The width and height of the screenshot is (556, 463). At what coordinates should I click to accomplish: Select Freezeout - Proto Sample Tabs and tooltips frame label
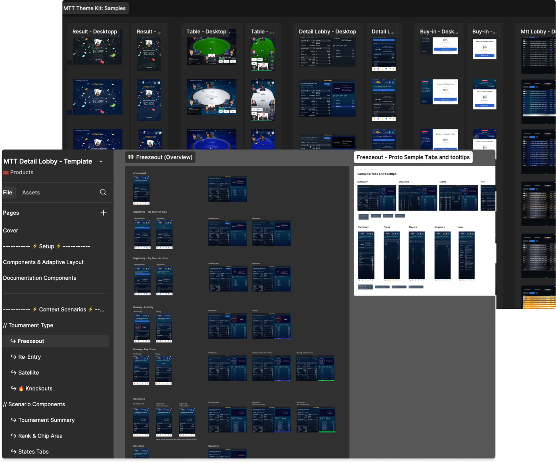[x=413, y=157]
